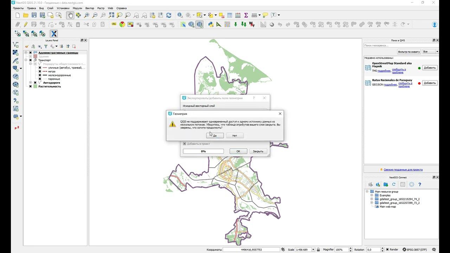
Task: Open the attribute table icon
Action: tap(230, 15)
